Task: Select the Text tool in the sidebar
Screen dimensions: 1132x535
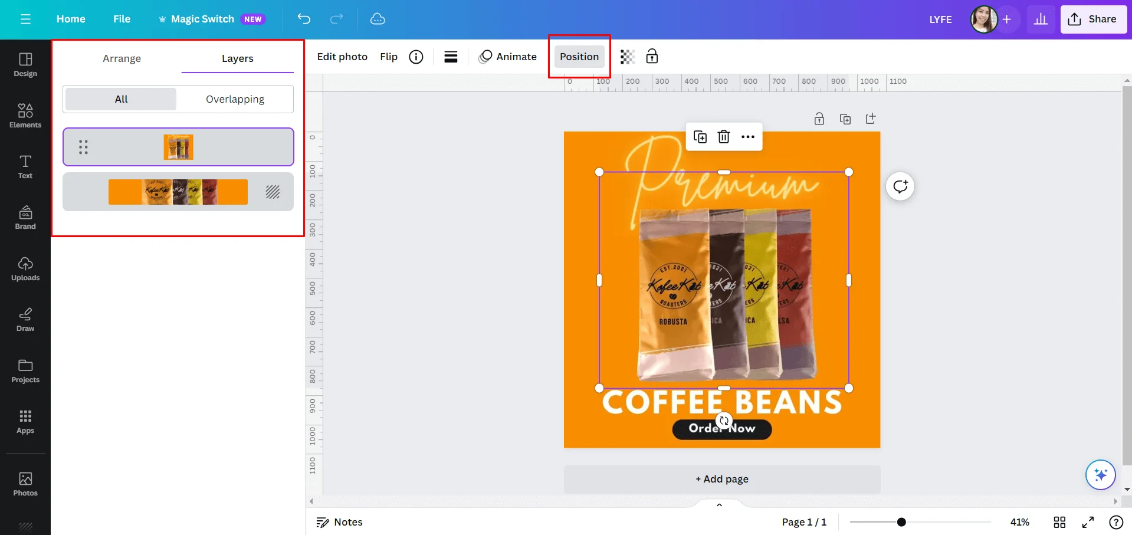Action: [x=25, y=167]
